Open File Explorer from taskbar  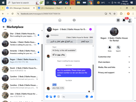tap(78, 3)
